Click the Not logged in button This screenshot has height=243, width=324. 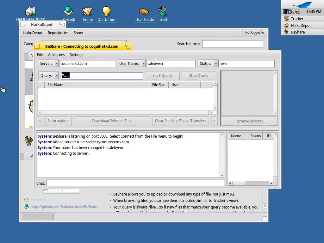coord(254,33)
